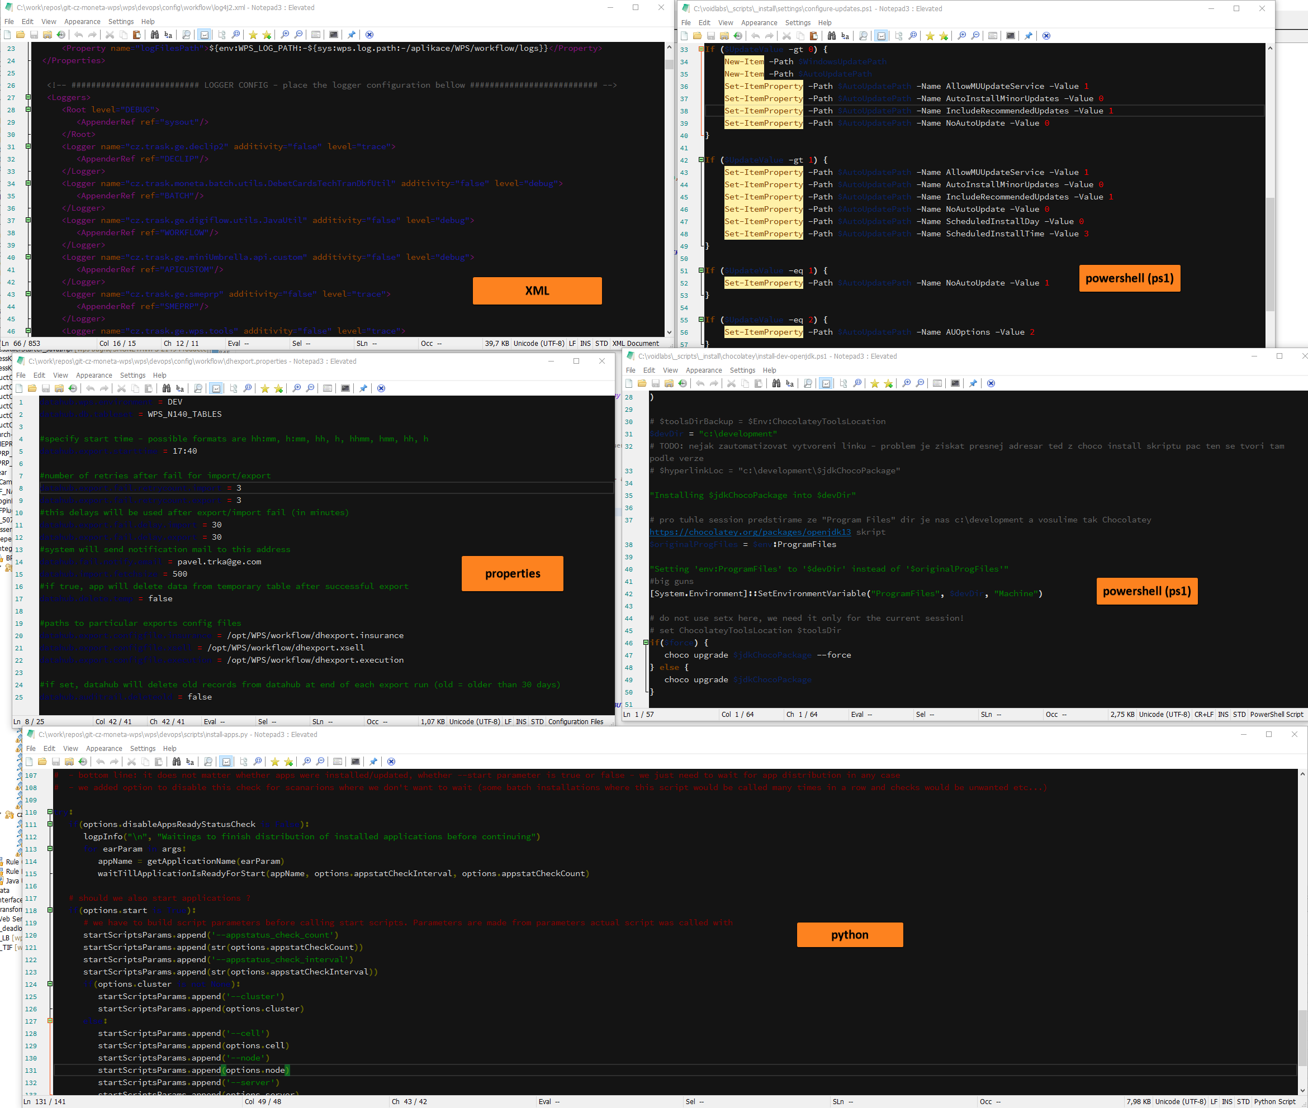
Task: Collapse the Loggers fold marker at line 27
Action: (x=29, y=97)
